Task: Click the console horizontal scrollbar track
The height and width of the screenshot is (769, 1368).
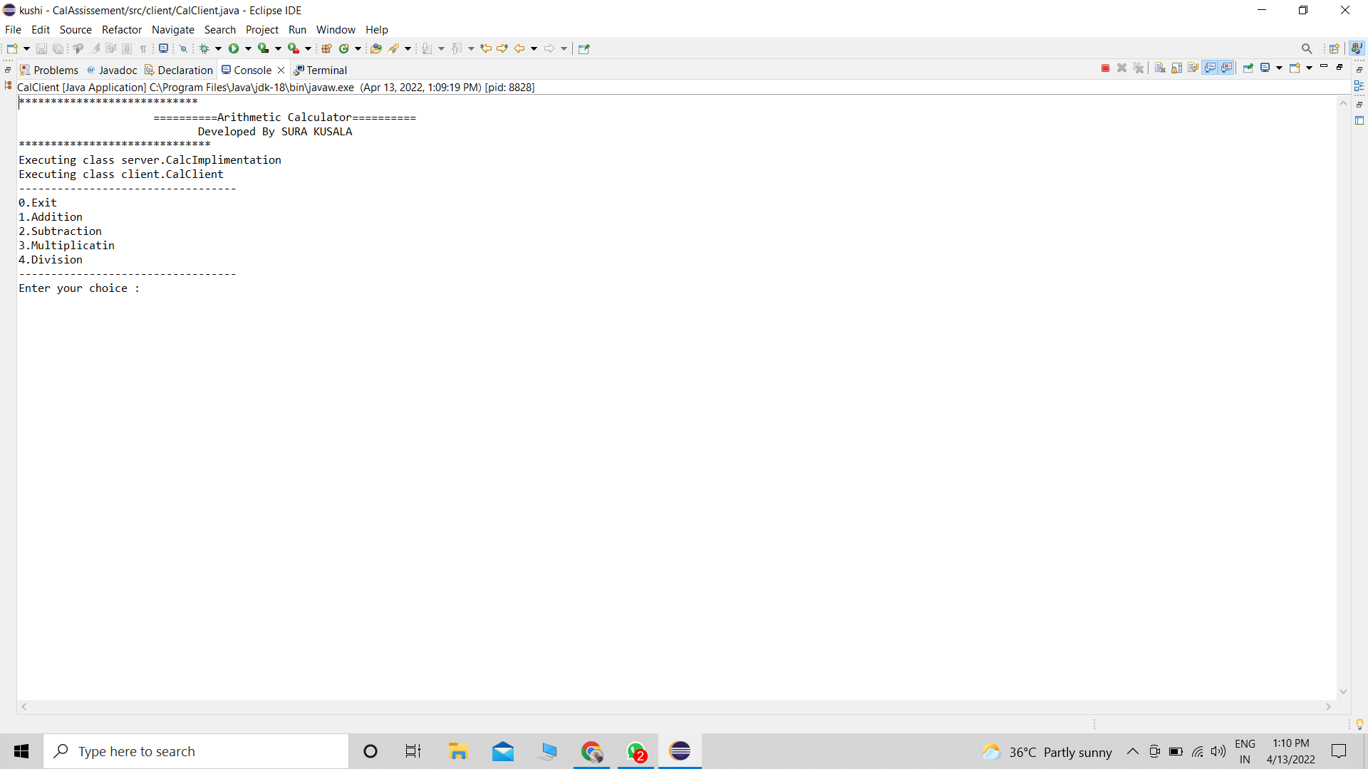Action: [x=675, y=707]
